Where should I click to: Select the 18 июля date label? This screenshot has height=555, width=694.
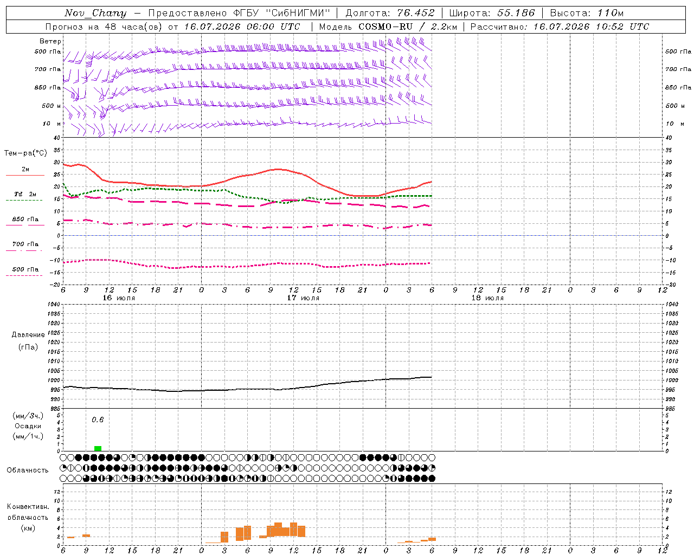tap(487, 298)
